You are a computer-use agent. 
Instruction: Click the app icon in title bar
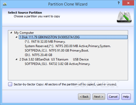(5, 4)
